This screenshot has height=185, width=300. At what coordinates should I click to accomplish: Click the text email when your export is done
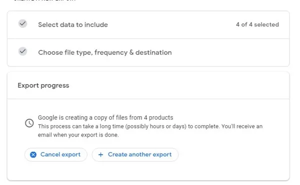tap(78, 135)
